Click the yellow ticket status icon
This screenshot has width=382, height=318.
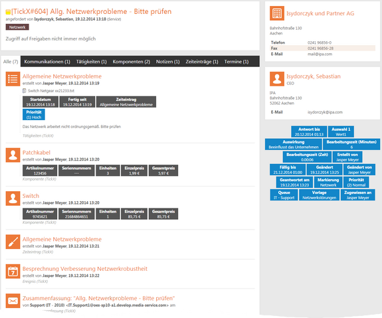pos(8,12)
